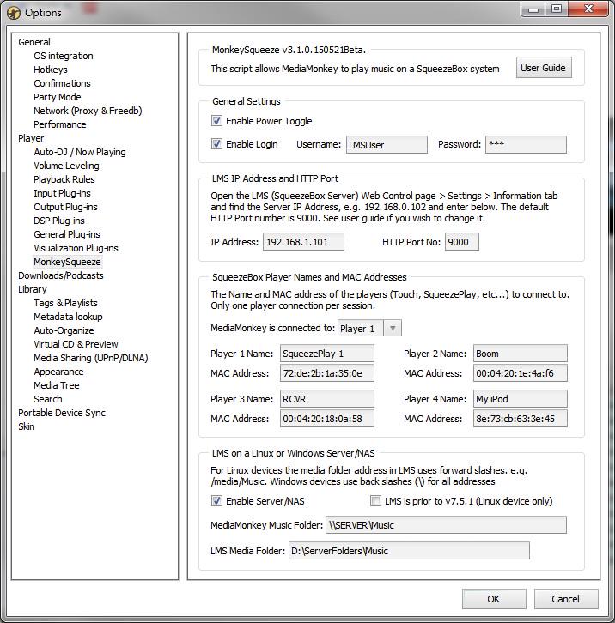This screenshot has width=615, height=623.
Task: Click the Password field
Action: tap(526, 145)
